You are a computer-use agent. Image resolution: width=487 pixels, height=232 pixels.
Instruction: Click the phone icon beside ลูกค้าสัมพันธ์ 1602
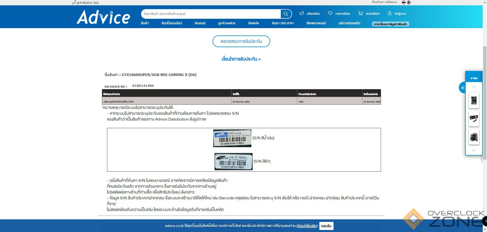[x=74, y=3]
